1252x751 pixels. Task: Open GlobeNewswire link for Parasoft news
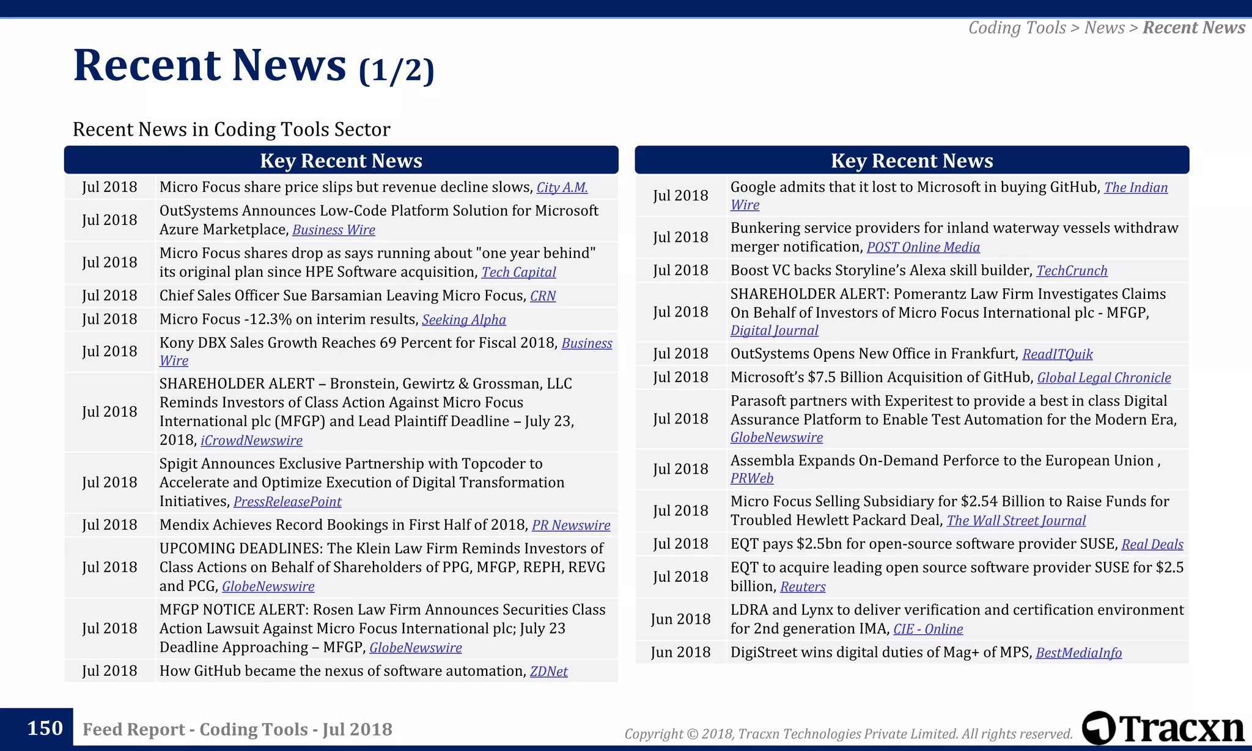(776, 438)
